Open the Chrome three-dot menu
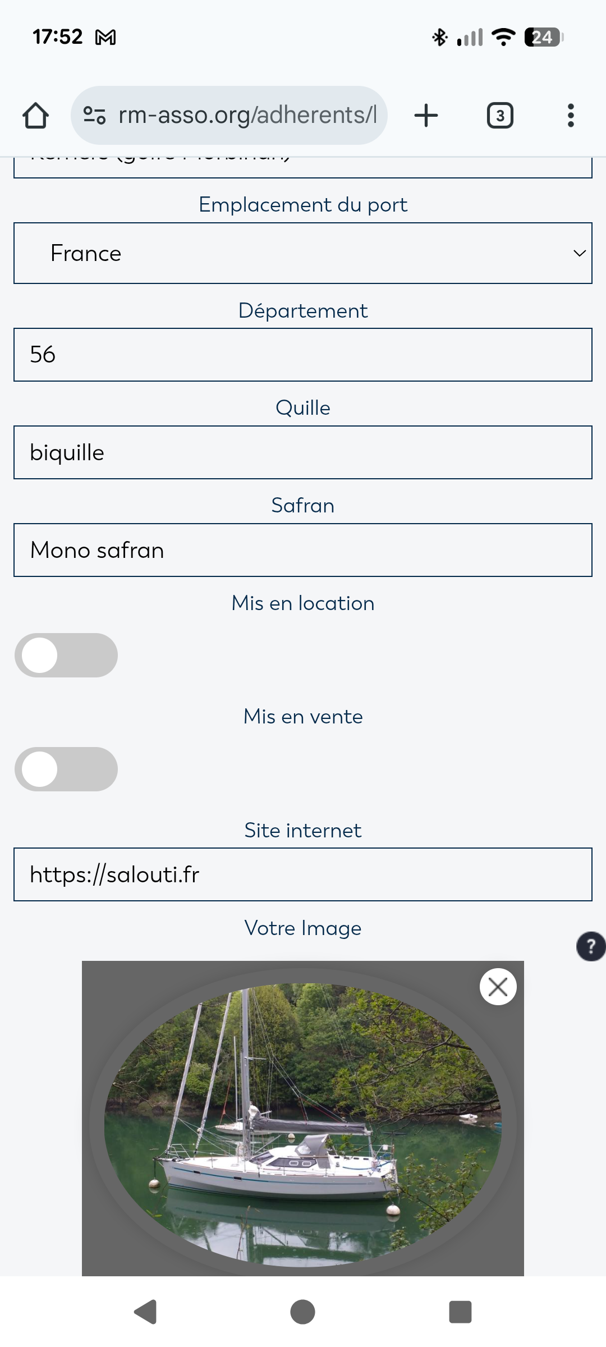Viewport: 606px width, 1347px height. pos(571,116)
